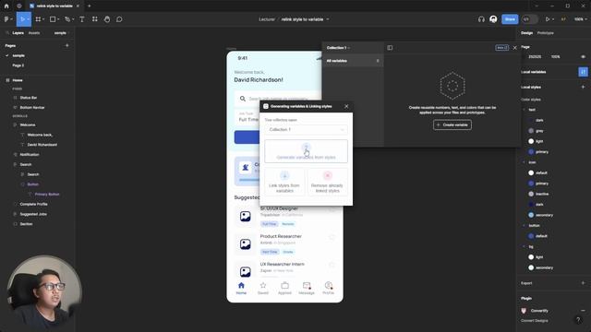Click the blue Share button
Viewport: 591px width, 332px height.
coord(510,19)
